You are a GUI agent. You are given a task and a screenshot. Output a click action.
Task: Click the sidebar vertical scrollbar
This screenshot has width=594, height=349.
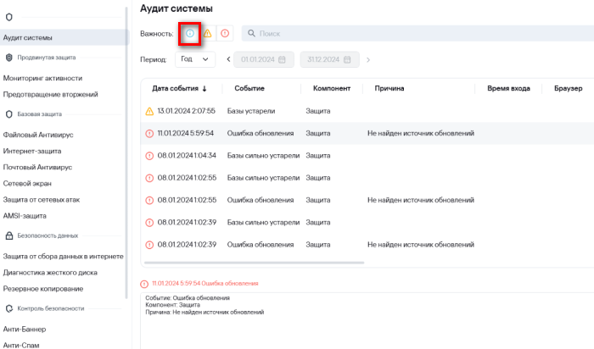click(x=126, y=153)
